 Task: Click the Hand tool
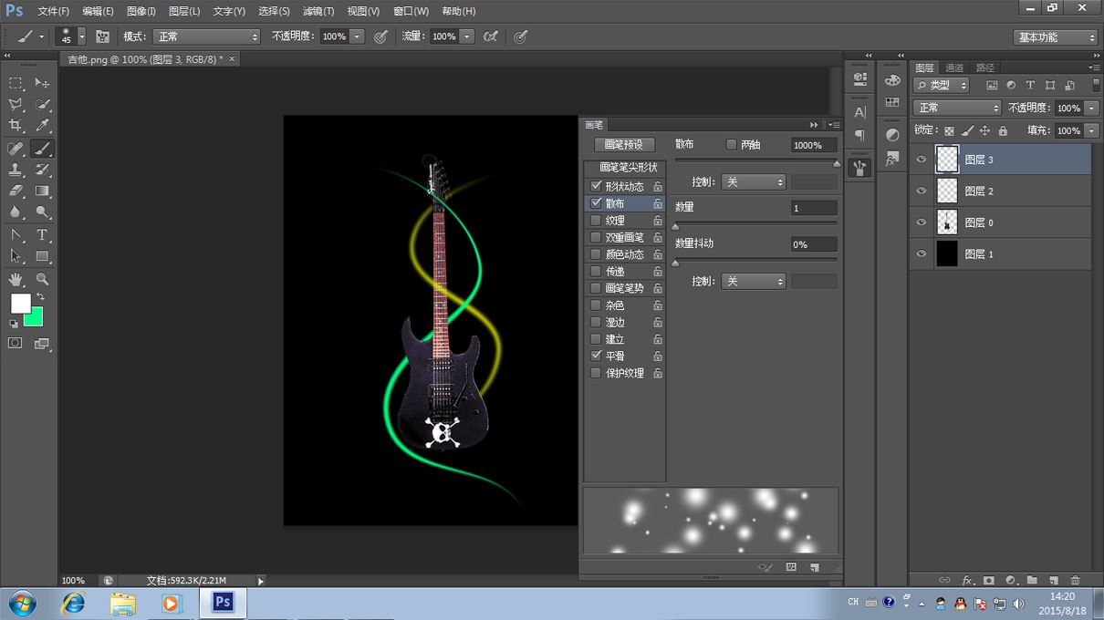16,279
